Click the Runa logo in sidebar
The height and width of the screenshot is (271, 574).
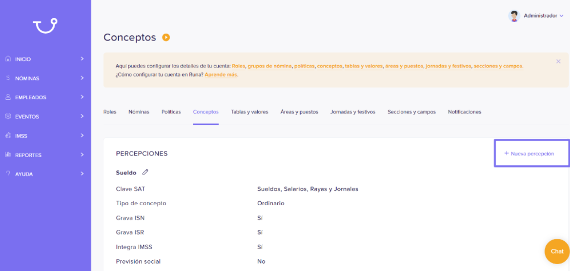tap(45, 26)
